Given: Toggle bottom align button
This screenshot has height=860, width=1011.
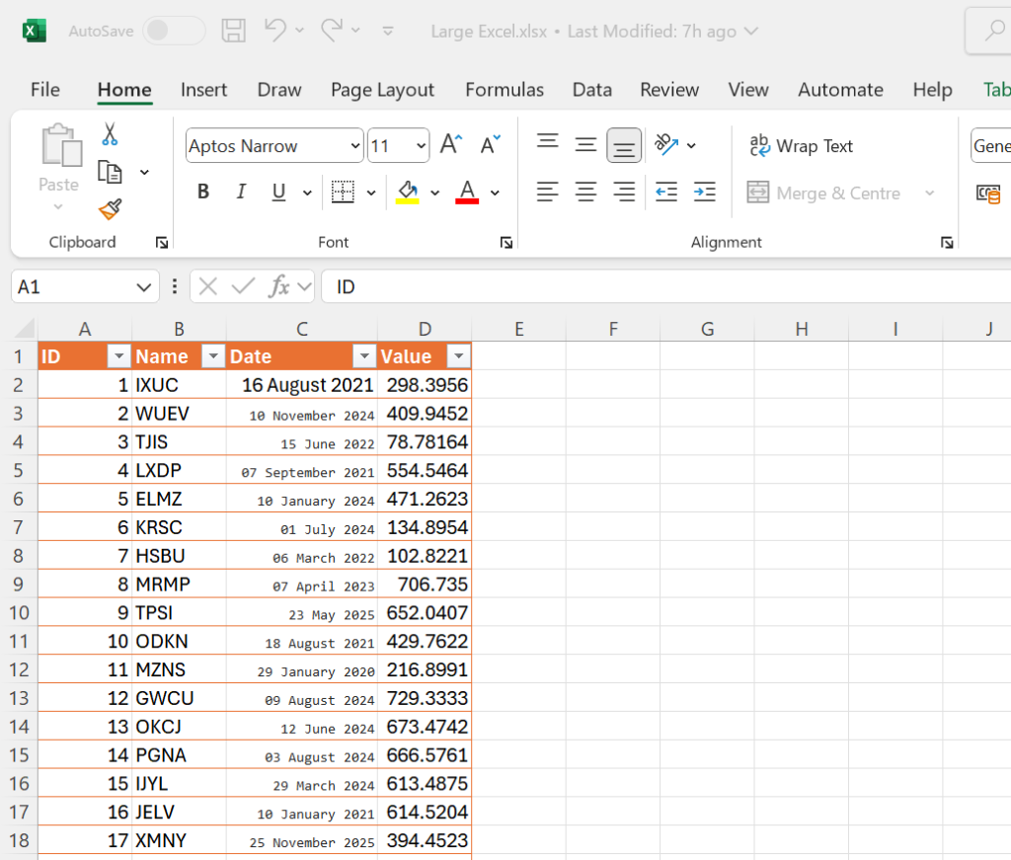Looking at the screenshot, I should pyautogui.click(x=624, y=145).
